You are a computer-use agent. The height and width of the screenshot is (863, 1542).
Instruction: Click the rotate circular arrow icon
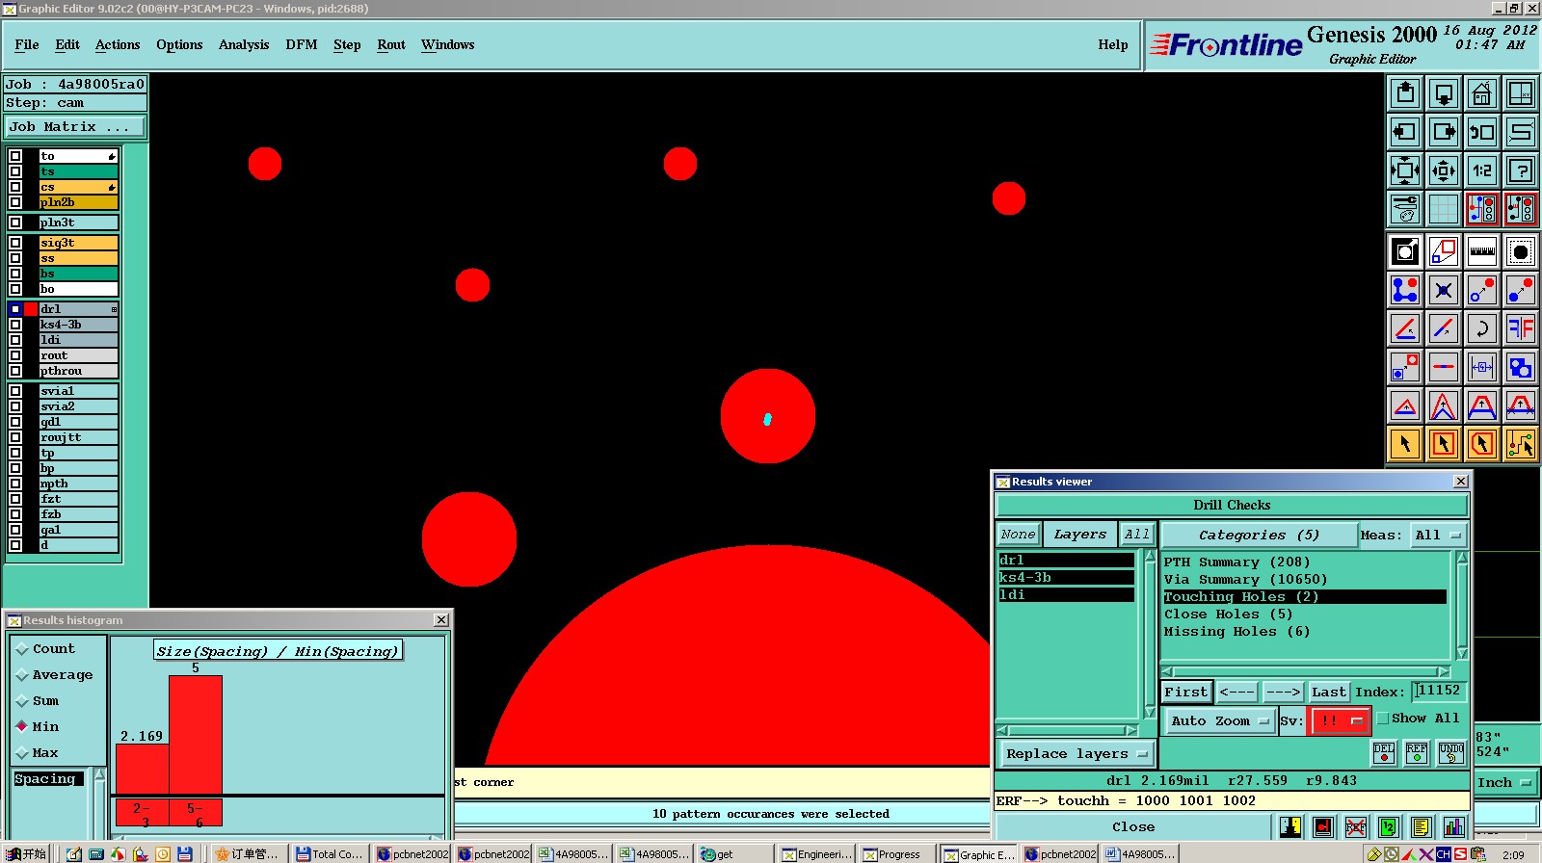coord(1482,328)
